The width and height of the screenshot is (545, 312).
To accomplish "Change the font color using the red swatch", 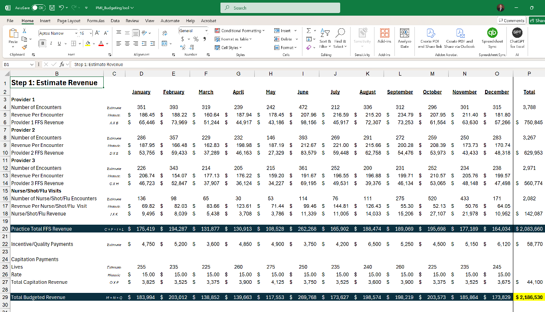I will coord(101,43).
